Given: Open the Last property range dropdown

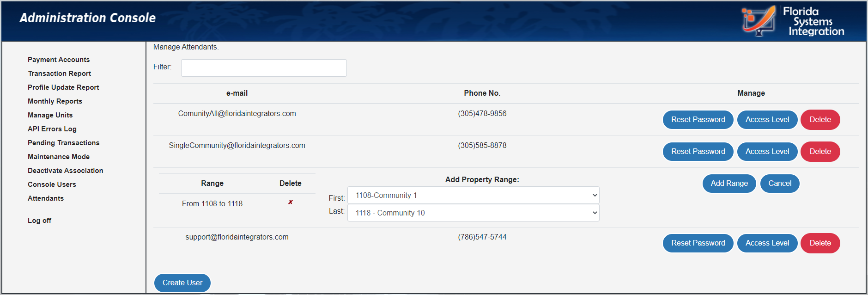Looking at the screenshot, I should pos(473,213).
